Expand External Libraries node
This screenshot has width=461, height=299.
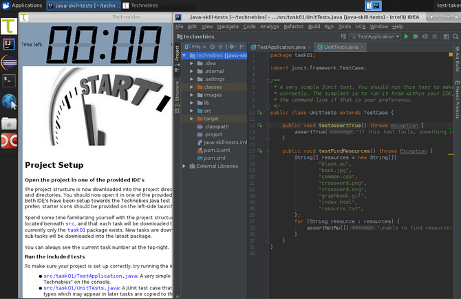[x=184, y=166]
